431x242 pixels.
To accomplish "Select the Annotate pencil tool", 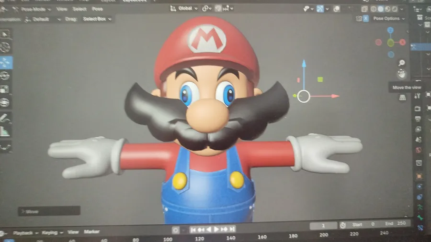I will tap(5, 118).
